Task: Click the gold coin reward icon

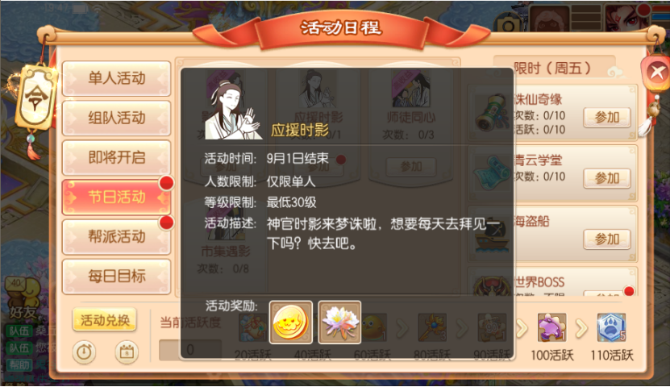Action: (x=290, y=322)
